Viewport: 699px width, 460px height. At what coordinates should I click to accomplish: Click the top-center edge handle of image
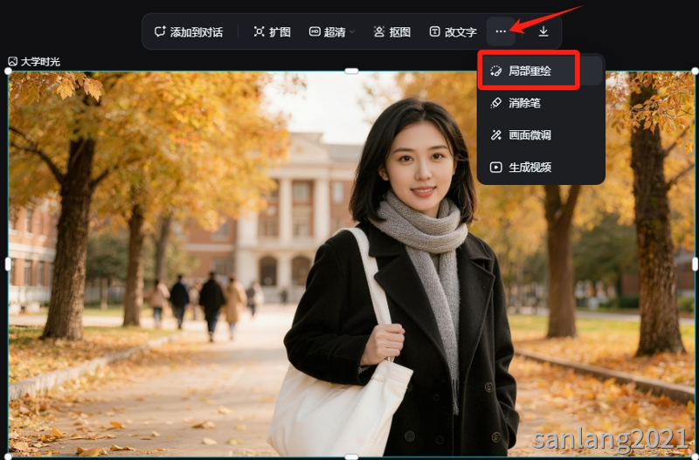tap(352, 72)
